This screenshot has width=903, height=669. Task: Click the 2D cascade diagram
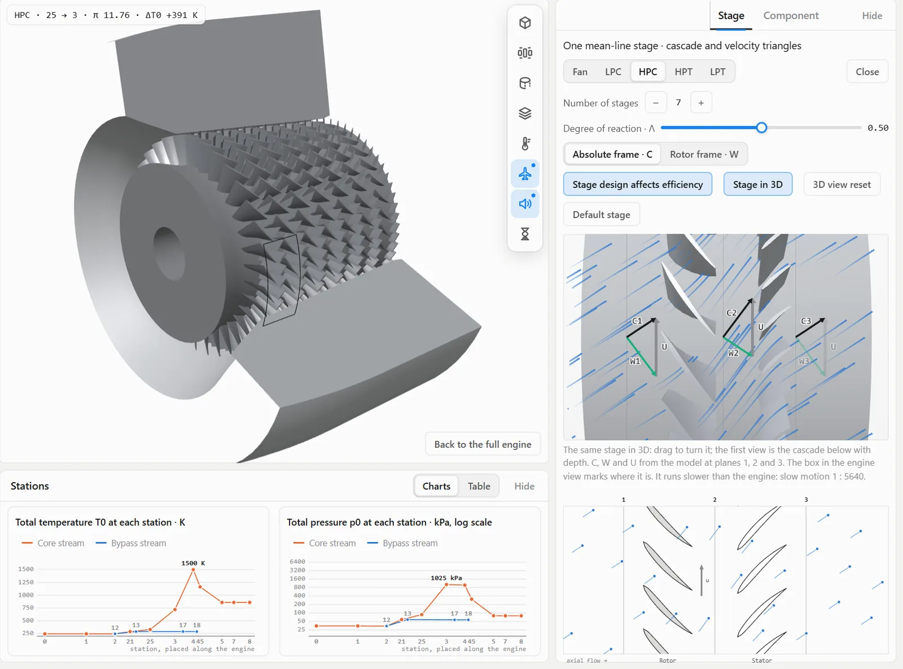pyautogui.click(x=726, y=580)
